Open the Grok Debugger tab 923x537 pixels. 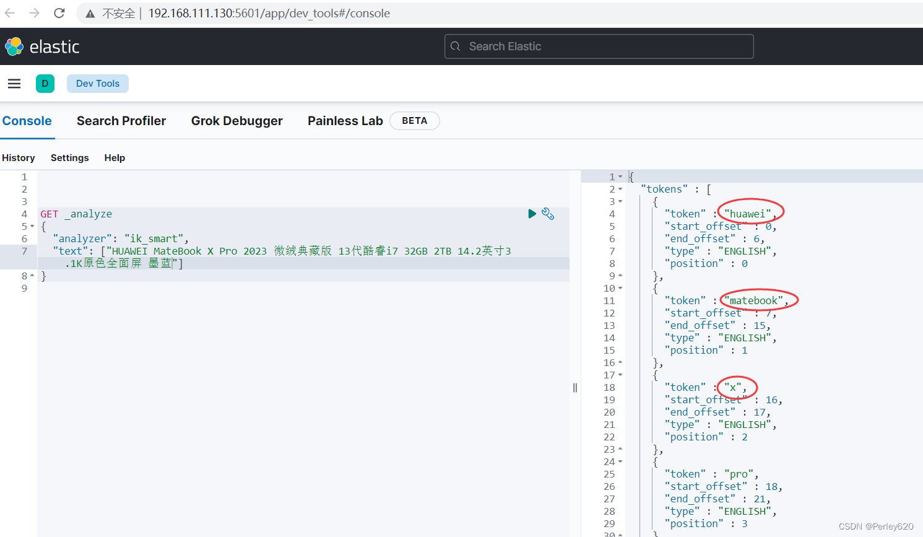[x=237, y=121]
